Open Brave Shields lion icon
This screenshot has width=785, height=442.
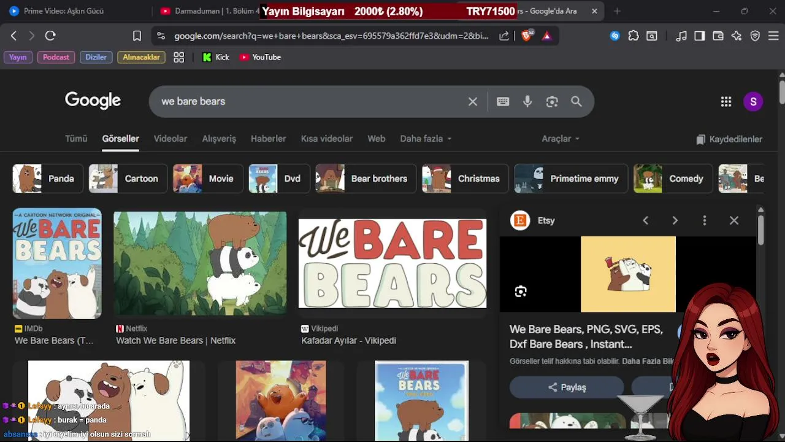point(527,36)
